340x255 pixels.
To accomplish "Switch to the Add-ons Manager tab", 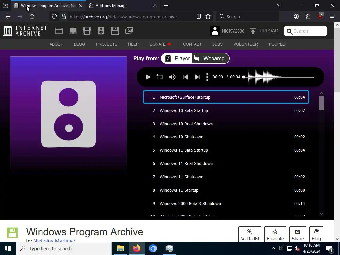I will pos(123,5).
